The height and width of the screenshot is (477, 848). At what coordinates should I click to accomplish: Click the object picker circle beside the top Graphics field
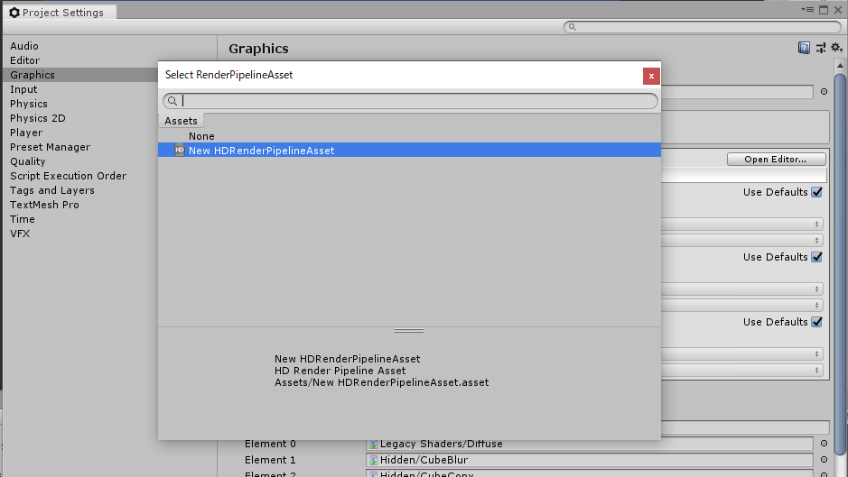point(824,92)
